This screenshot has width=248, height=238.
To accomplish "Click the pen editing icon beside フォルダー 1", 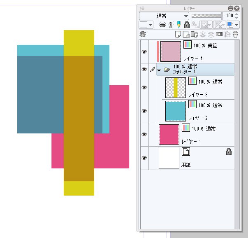I will click(152, 69).
